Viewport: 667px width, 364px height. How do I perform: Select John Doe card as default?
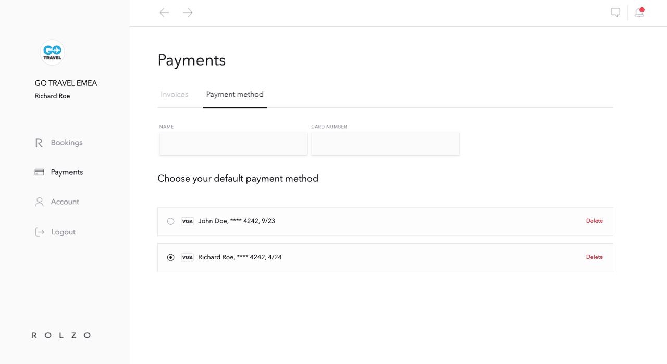(x=170, y=221)
